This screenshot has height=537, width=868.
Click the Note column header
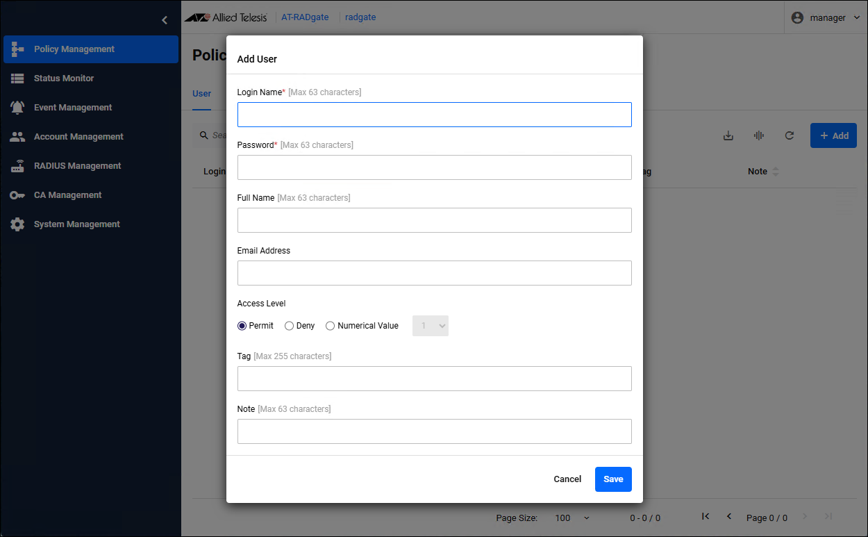pyautogui.click(x=758, y=172)
